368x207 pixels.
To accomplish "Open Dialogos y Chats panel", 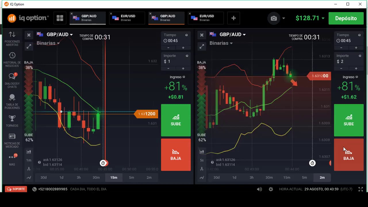I will pos(12,80).
